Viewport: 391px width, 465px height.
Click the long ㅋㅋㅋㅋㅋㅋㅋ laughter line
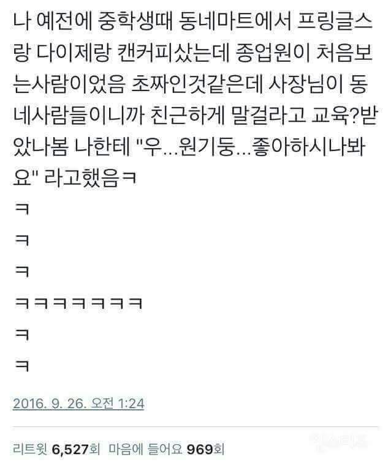tap(78, 303)
